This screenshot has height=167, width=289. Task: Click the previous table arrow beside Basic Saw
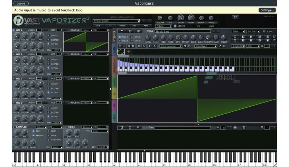click(214, 31)
